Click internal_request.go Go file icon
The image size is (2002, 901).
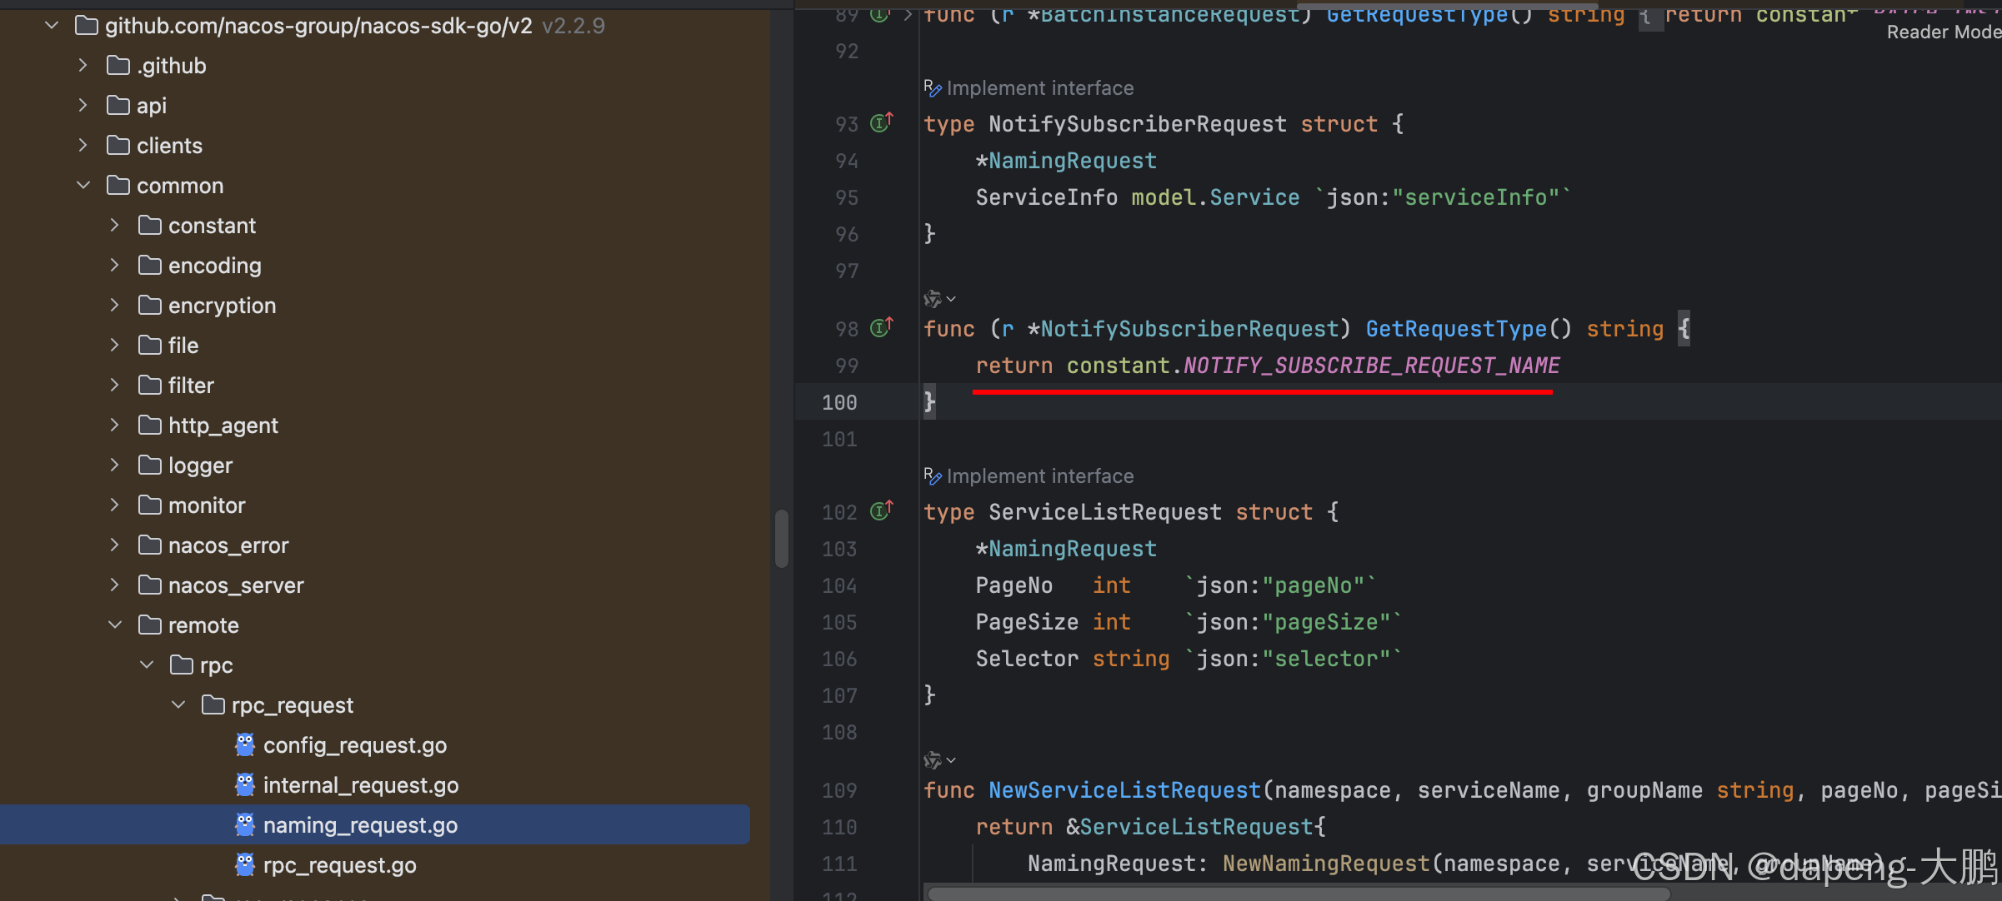(x=245, y=785)
